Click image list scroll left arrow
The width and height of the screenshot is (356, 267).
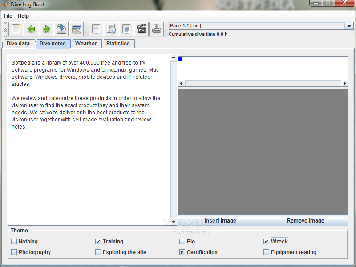181,83
